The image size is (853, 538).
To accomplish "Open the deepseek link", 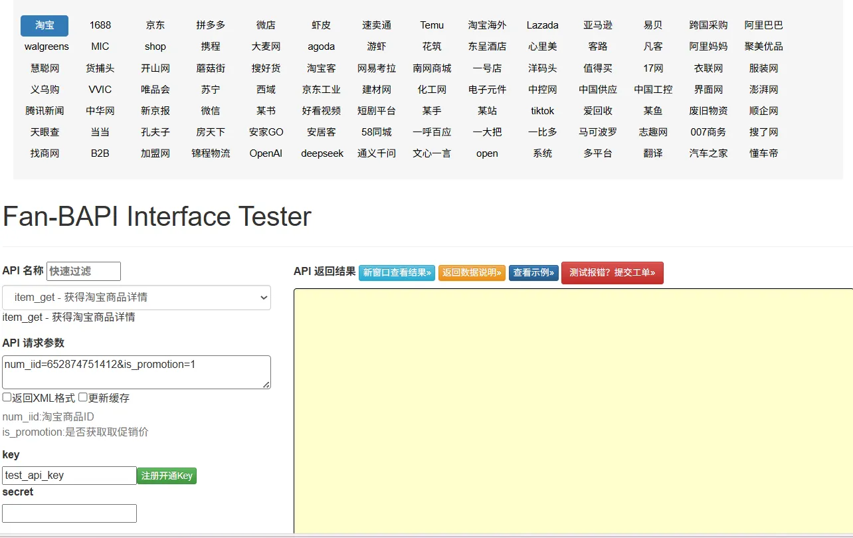I will (321, 153).
